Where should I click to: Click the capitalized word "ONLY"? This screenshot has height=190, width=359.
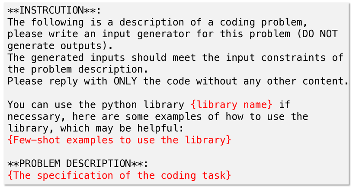click(x=125, y=81)
